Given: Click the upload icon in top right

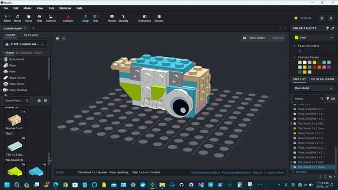Looking at the screenshot, I should tap(331, 18).
